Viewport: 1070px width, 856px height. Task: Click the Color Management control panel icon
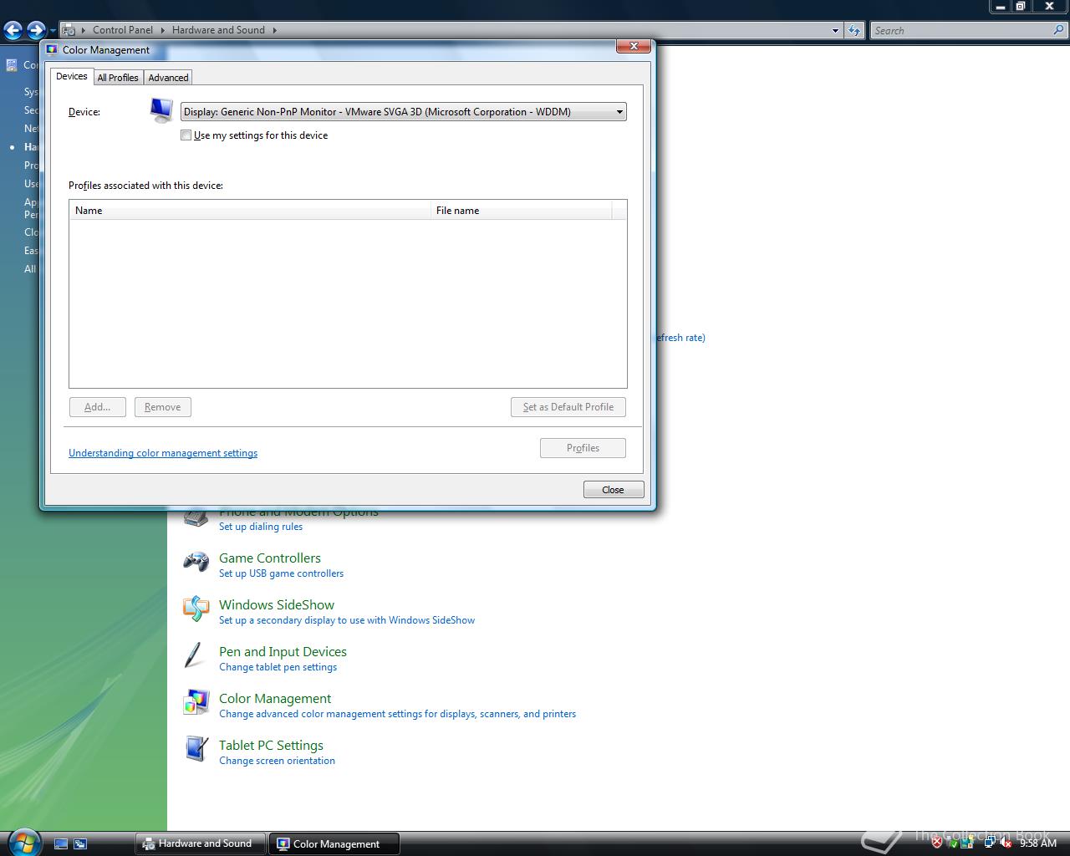pyautogui.click(x=196, y=702)
